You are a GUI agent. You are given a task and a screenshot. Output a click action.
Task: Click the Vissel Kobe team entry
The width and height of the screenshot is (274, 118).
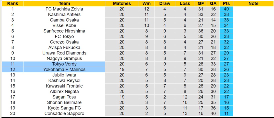tap(64, 25)
